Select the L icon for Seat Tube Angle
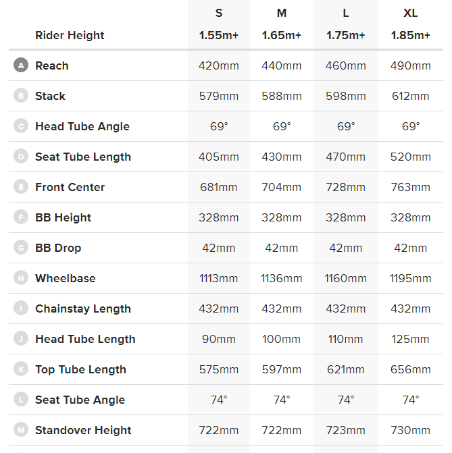The height and width of the screenshot is (453, 452). (21, 400)
